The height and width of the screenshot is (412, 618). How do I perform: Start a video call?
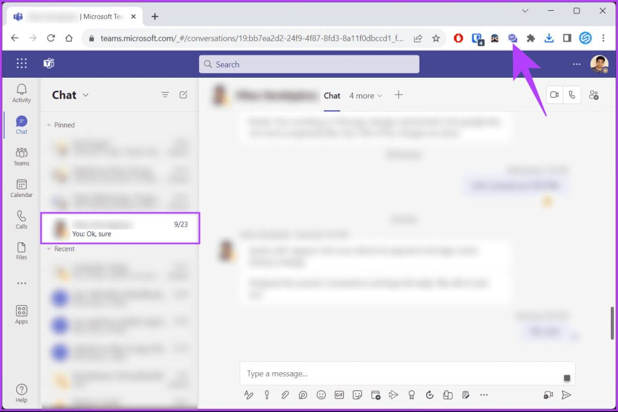point(555,95)
